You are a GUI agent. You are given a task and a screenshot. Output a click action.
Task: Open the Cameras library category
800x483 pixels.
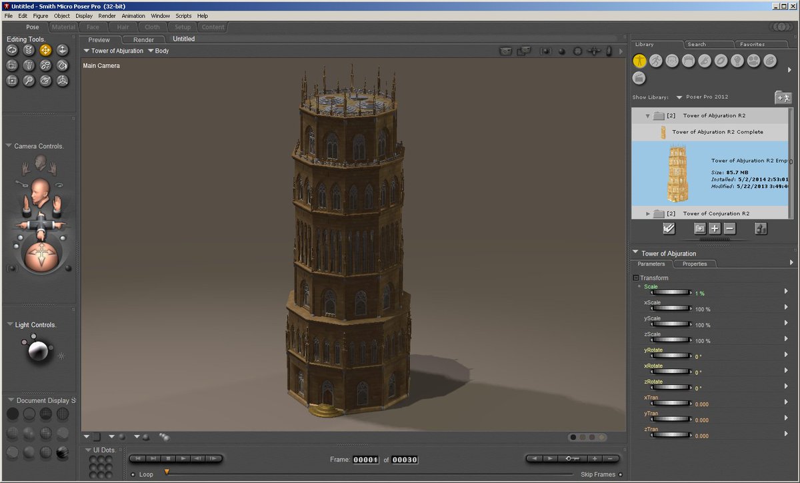pyautogui.click(x=753, y=61)
